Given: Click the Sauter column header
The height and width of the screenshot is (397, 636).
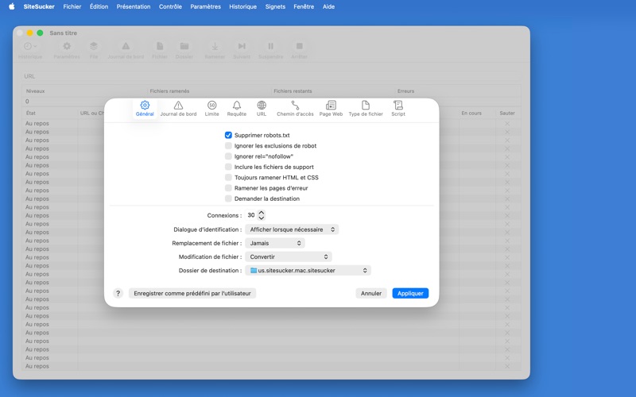Looking at the screenshot, I should (x=507, y=113).
